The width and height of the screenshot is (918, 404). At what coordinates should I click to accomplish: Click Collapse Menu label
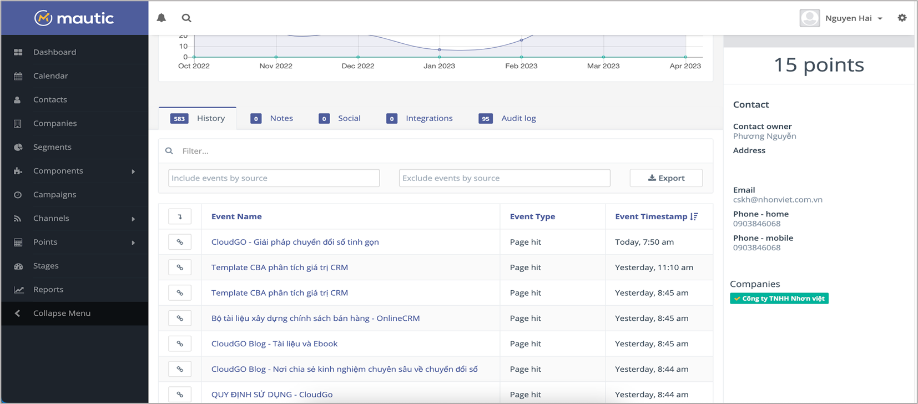coord(62,314)
